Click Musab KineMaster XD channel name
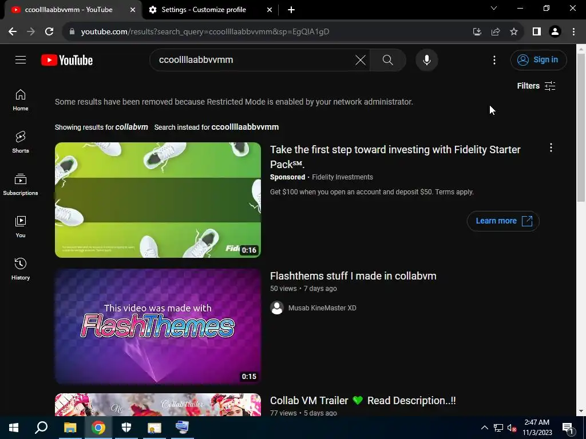This screenshot has height=439, width=586. pos(322,308)
